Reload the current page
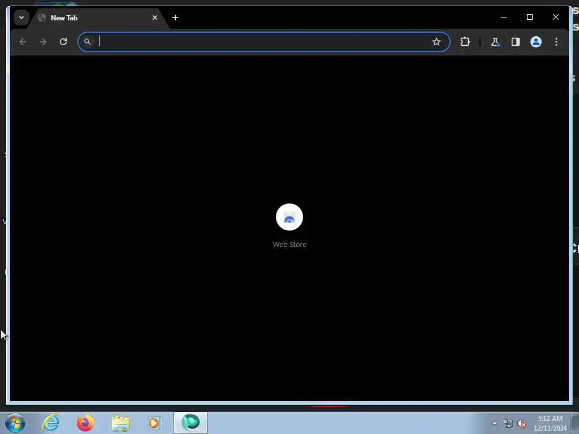 click(x=63, y=42)
